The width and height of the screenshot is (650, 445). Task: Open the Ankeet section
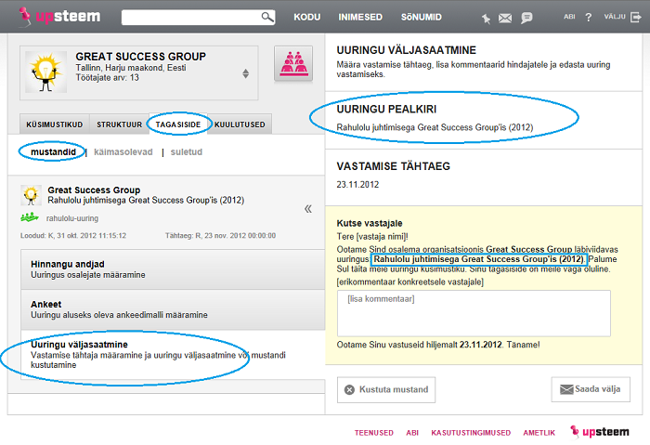point(173,309)
